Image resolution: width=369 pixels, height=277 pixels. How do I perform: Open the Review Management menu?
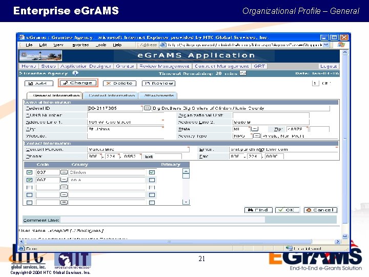(165, 66)
